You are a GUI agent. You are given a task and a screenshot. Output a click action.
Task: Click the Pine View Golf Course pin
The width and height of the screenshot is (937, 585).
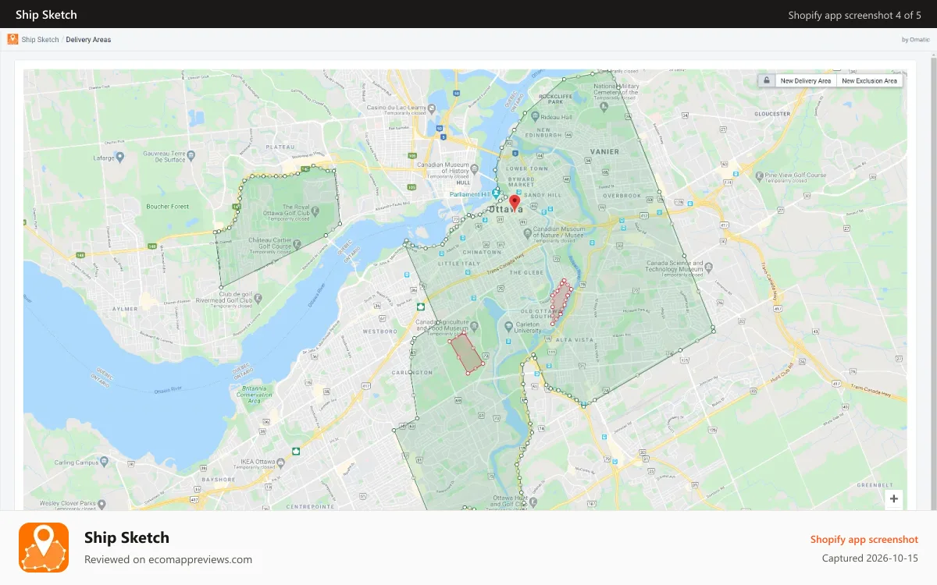click(760, 177)
